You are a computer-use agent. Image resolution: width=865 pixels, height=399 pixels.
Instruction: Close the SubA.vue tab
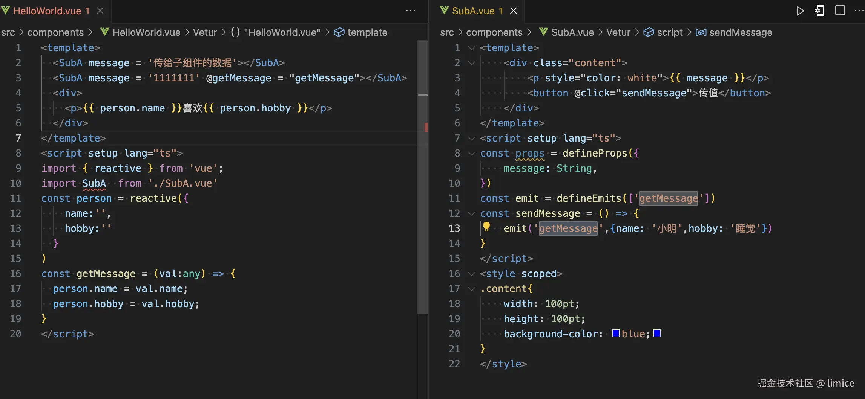514,11
